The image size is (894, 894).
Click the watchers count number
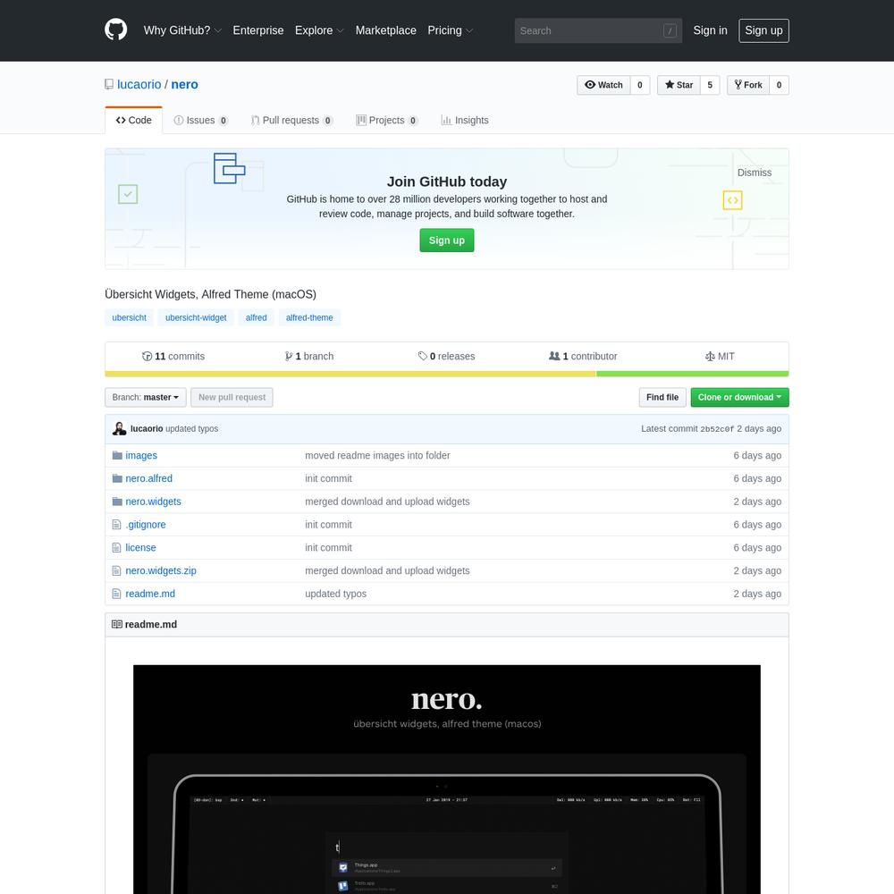640,85
